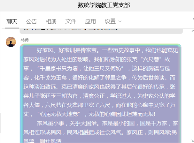Click the down-right arrow icon beside the message

click(x=192, y=141)
